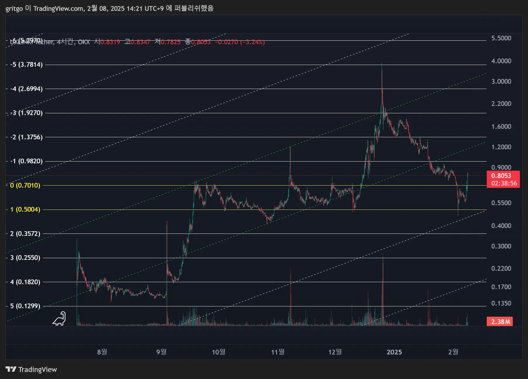Click the 0.2200 price axis label
This screenshot has width=528, height=379.
pyautogui.click(x=501, y=268)
